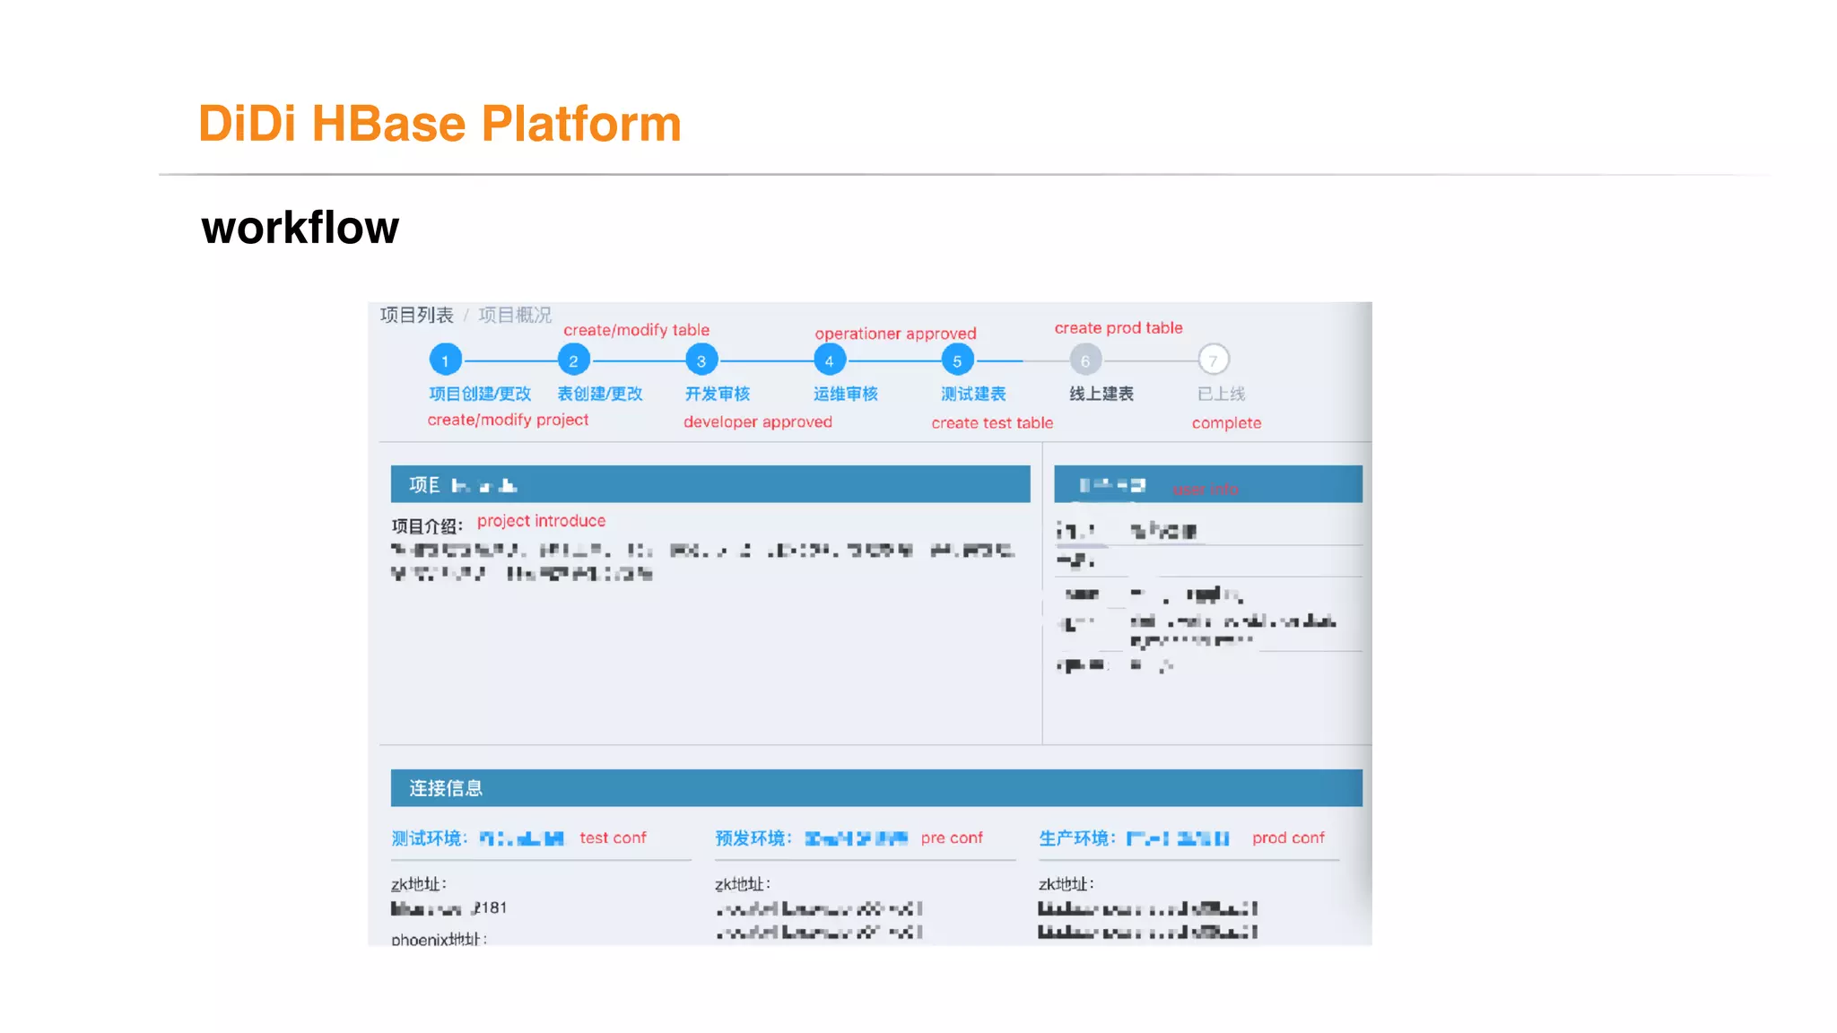Click zk地址 label under 生产环境
The width and height of the screenshot is (1837, 1033).
[x=1067, y=884]
